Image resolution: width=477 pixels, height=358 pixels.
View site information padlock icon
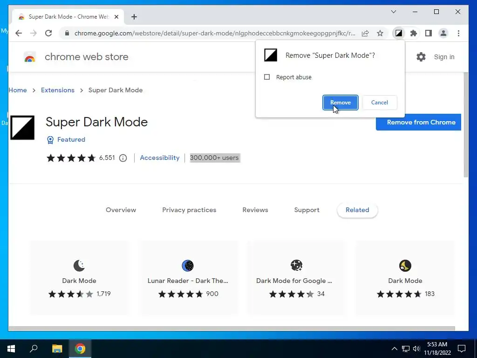coord(67,33)
